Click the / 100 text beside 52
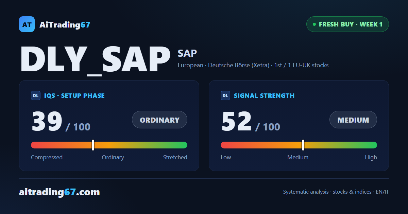This screenshot has height=214, width=408. [x=268, y=127]
